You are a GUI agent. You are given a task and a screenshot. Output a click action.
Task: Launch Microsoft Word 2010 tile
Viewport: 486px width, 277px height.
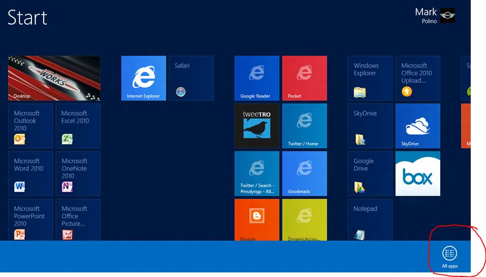pos(31,173)
